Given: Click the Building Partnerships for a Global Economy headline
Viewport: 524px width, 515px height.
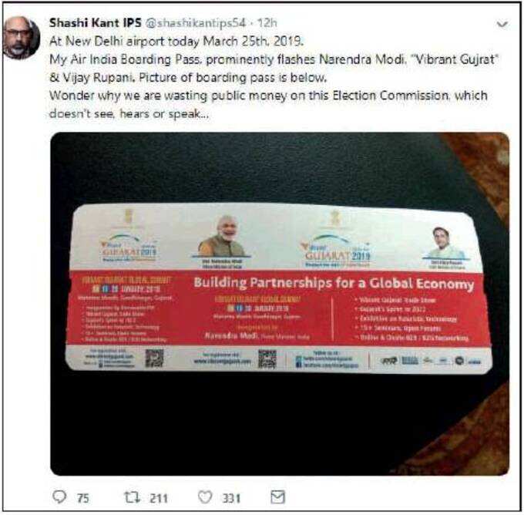Looking at the screenshot, I should [334, 284].
